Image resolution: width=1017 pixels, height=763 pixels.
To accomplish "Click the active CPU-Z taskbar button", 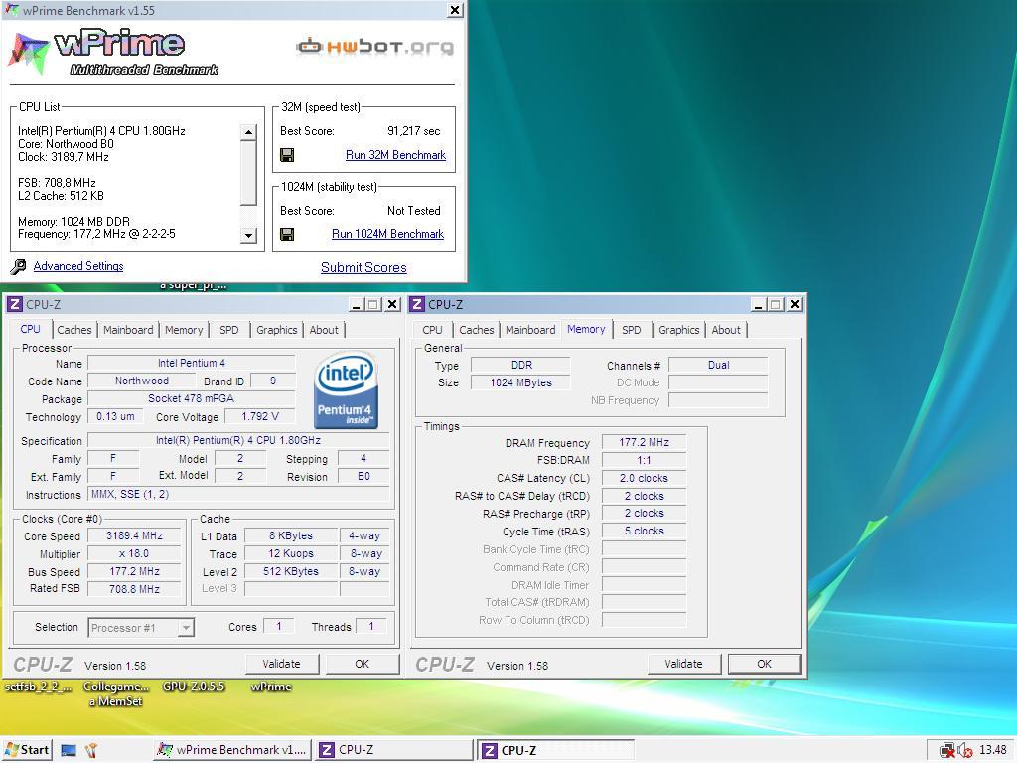I will pyautogui.click(x=556, y=750).
